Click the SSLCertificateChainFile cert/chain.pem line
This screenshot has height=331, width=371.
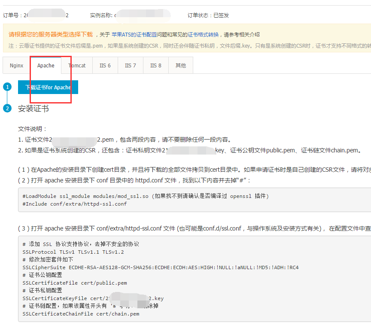pos(81,314)
